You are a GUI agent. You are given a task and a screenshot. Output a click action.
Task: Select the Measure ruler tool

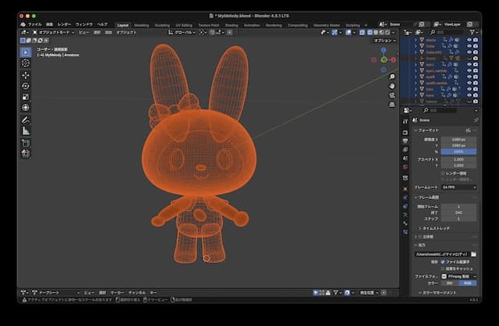25,131
